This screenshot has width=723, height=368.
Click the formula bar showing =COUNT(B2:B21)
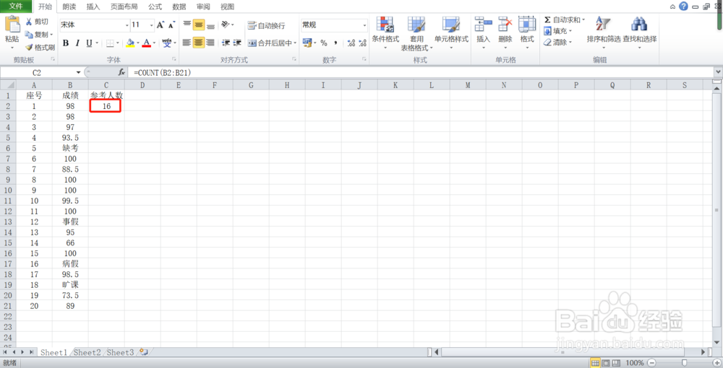422,72
